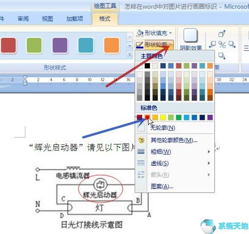
Task: Apply the teal shape style thumbnail
Action: click(86, 45)
